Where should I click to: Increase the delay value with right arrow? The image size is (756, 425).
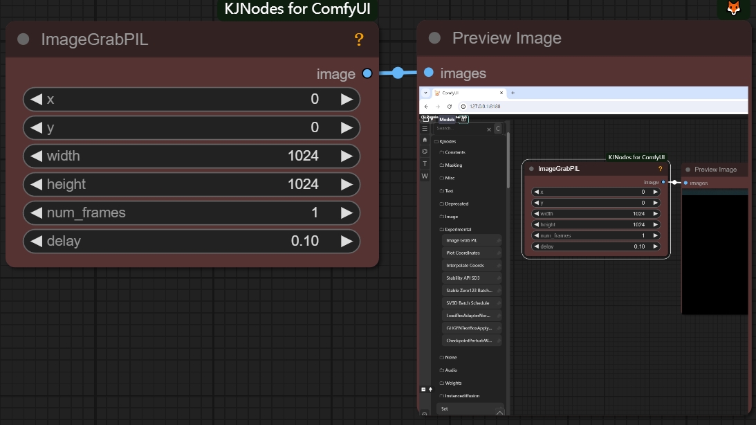point(347,241)
